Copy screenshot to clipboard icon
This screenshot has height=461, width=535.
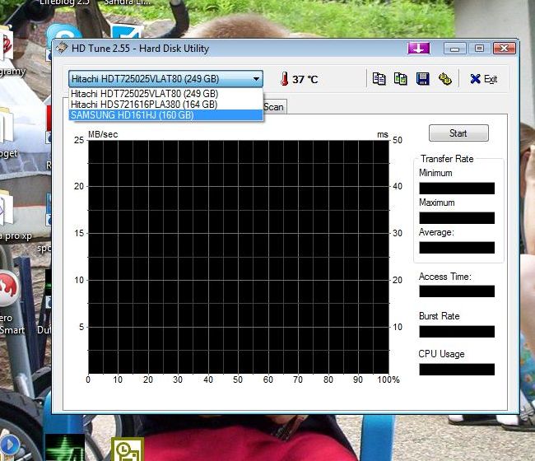coord(401,79)
